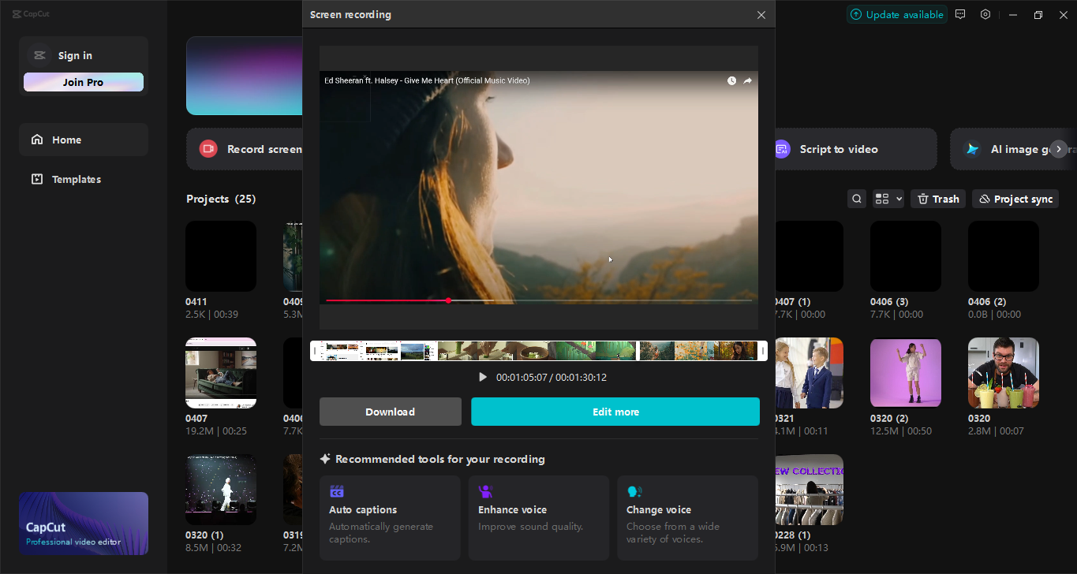Click the right trim handle of filmstrip
The image size is (1077, 574).
763,351
